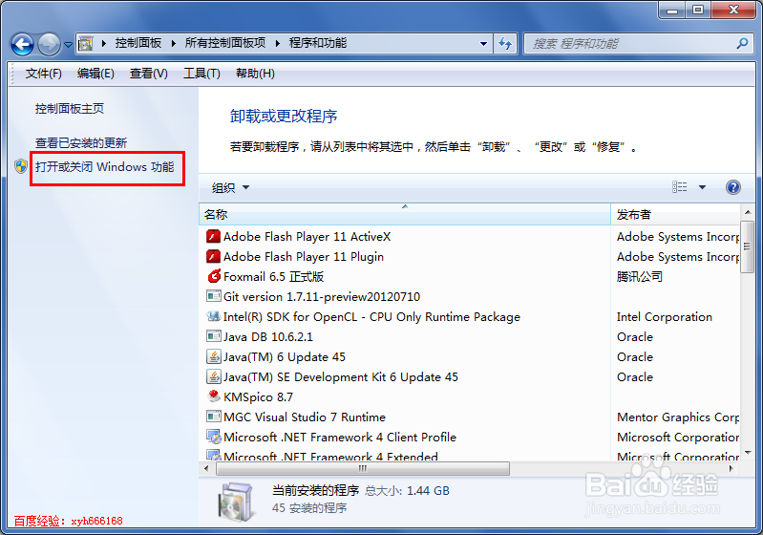Open 打开或关闭 Windows 功能 link

[x=105, y=167]
